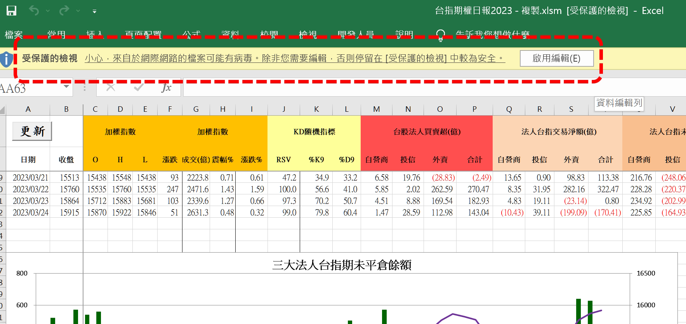Switch to the 檢視 ribbon tab
This screenshot has height=324, width=686.
tap(308, 35)
